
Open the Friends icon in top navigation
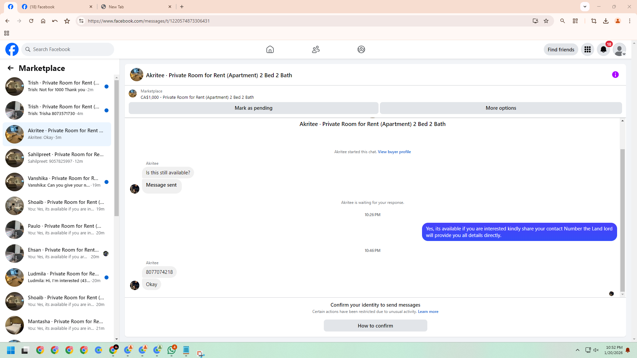coord(316,49)
